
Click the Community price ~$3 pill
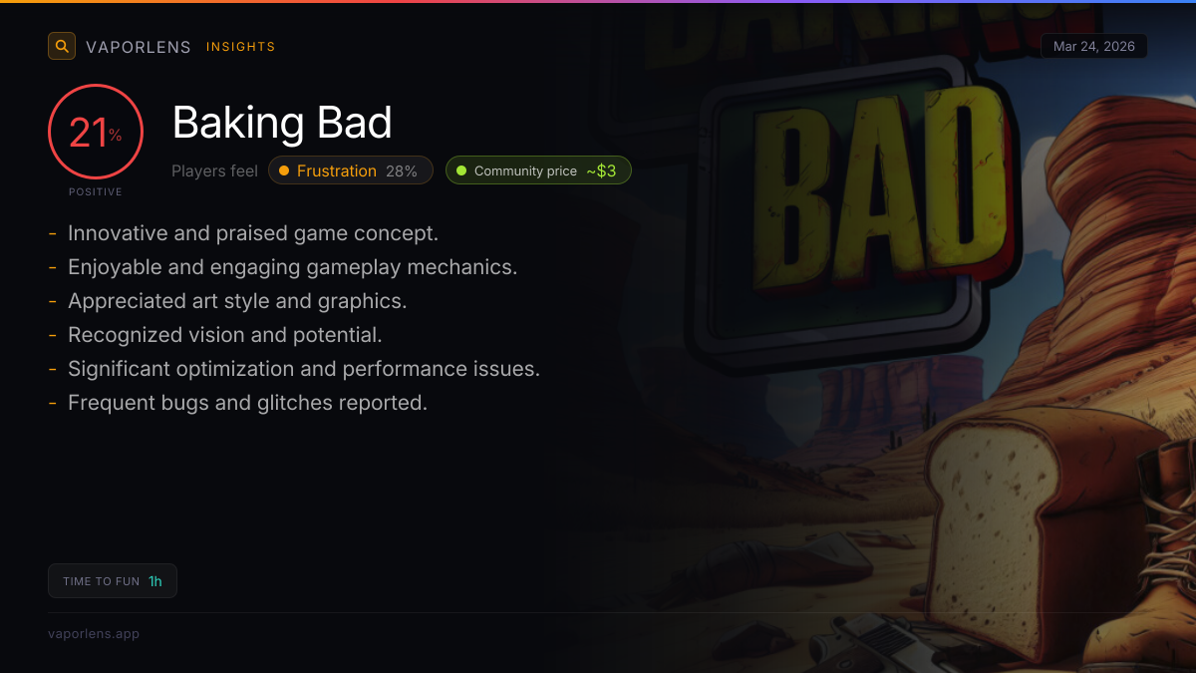pos(538,170)
